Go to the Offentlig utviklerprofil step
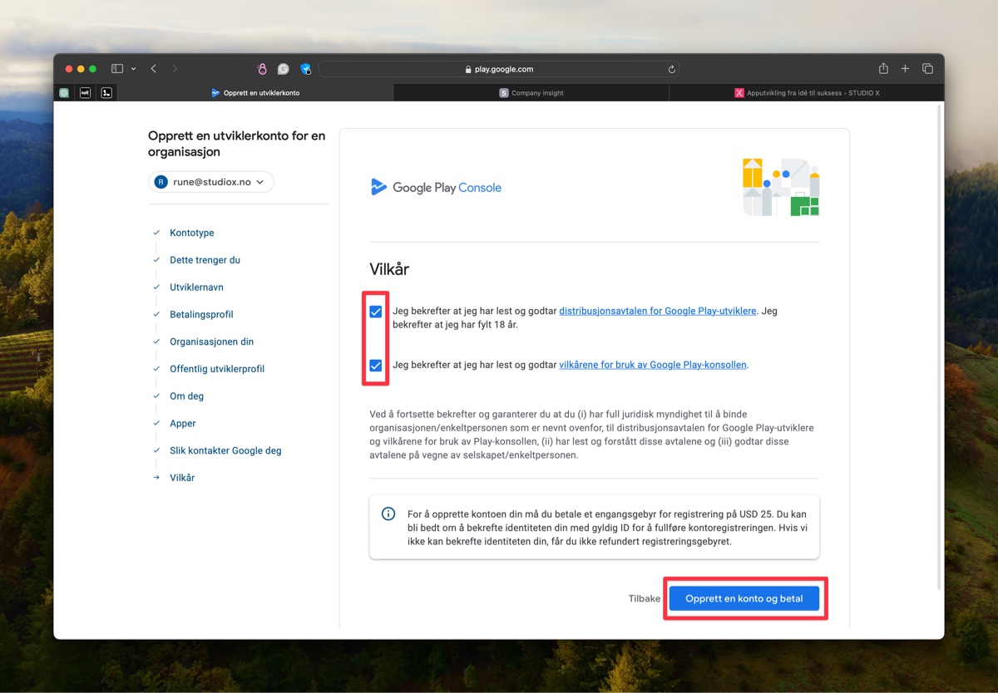 pos(217,369)
